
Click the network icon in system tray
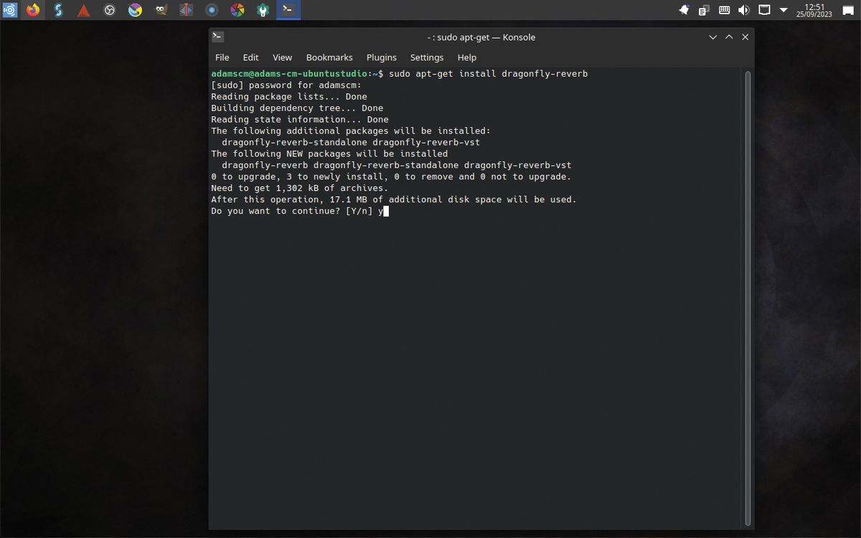(x=765, y=9)
